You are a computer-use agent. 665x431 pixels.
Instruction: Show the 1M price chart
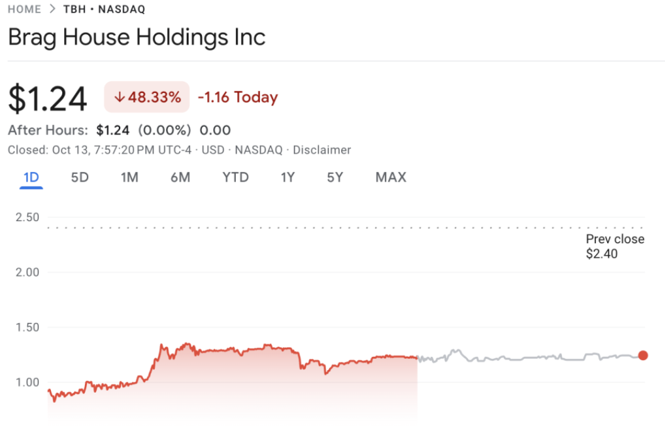coord(129,177)
